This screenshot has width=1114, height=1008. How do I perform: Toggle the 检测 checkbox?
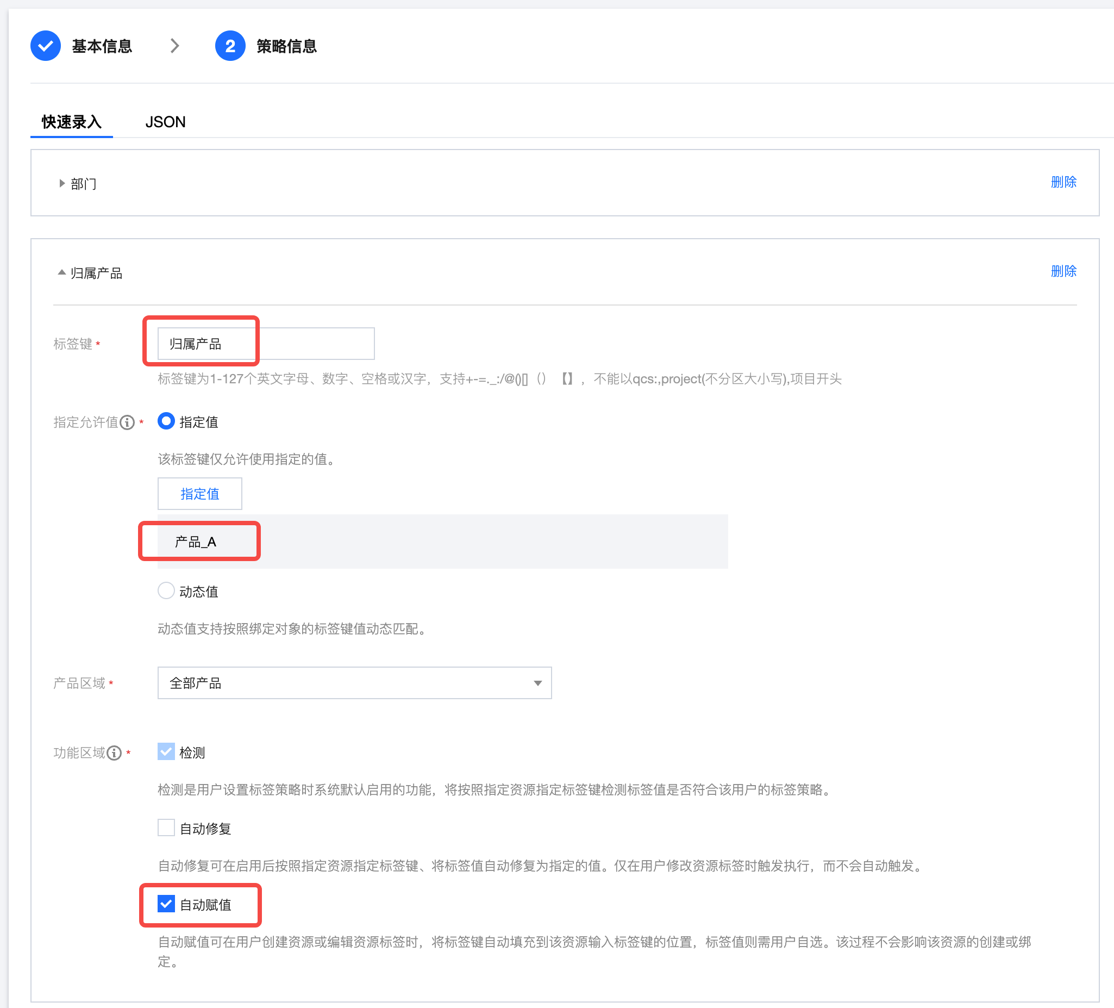pos(166,751)
